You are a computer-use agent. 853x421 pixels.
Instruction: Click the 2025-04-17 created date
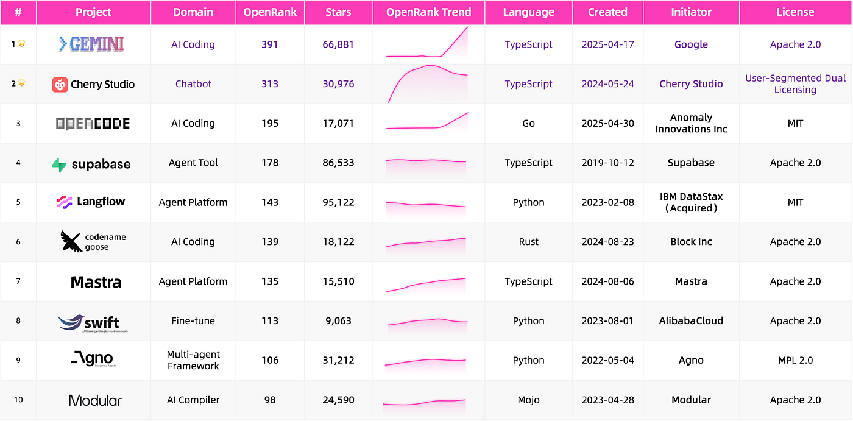click(x=607, y=44)
